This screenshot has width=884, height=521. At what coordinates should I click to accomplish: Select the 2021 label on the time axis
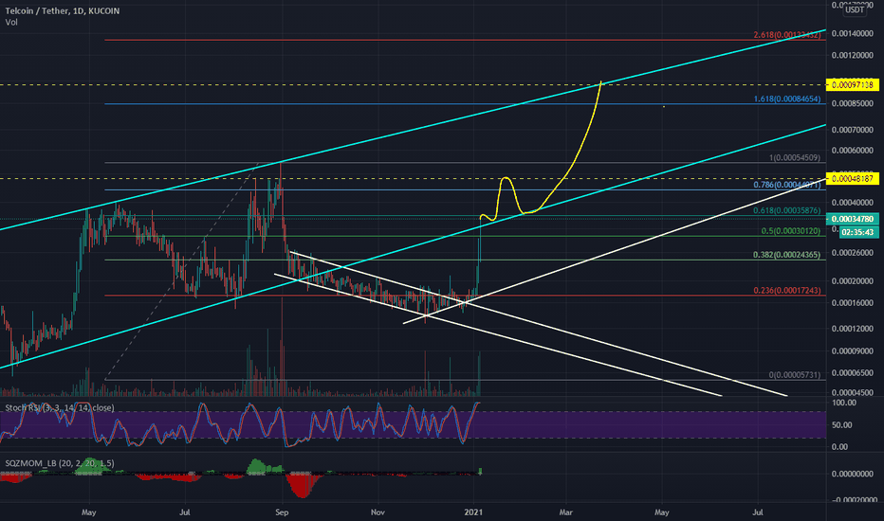point(473,512)
